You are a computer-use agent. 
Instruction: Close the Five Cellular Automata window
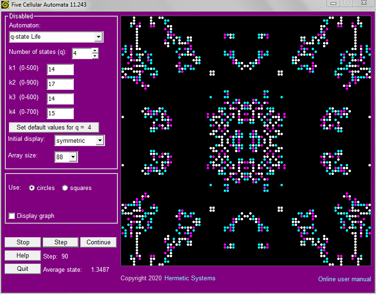(364, 3)
